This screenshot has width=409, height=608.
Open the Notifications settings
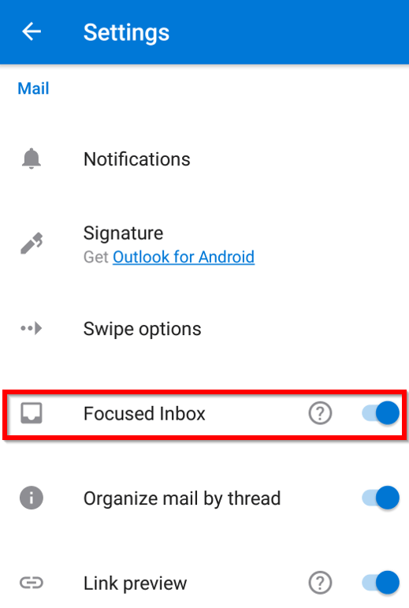pyautogui.click(x=205, y=159)
